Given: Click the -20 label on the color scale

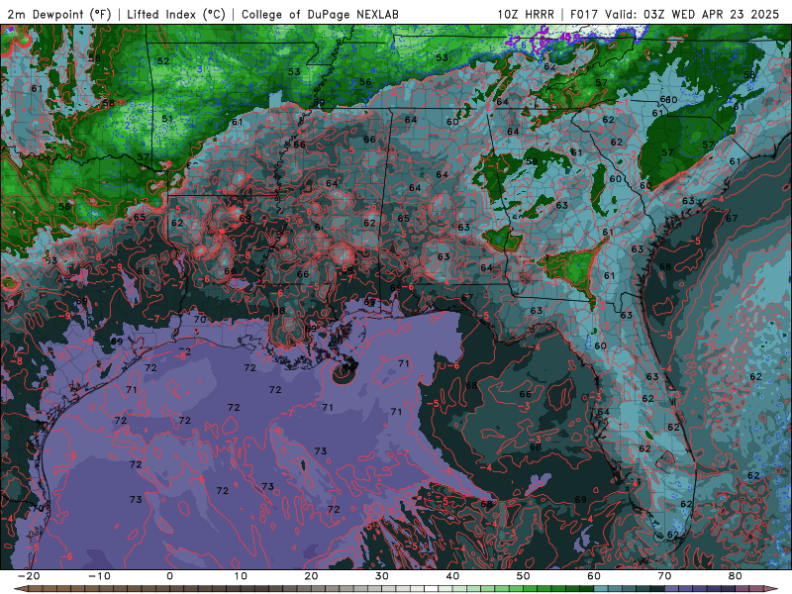Looking at the screenshot, I should point(29,576).
